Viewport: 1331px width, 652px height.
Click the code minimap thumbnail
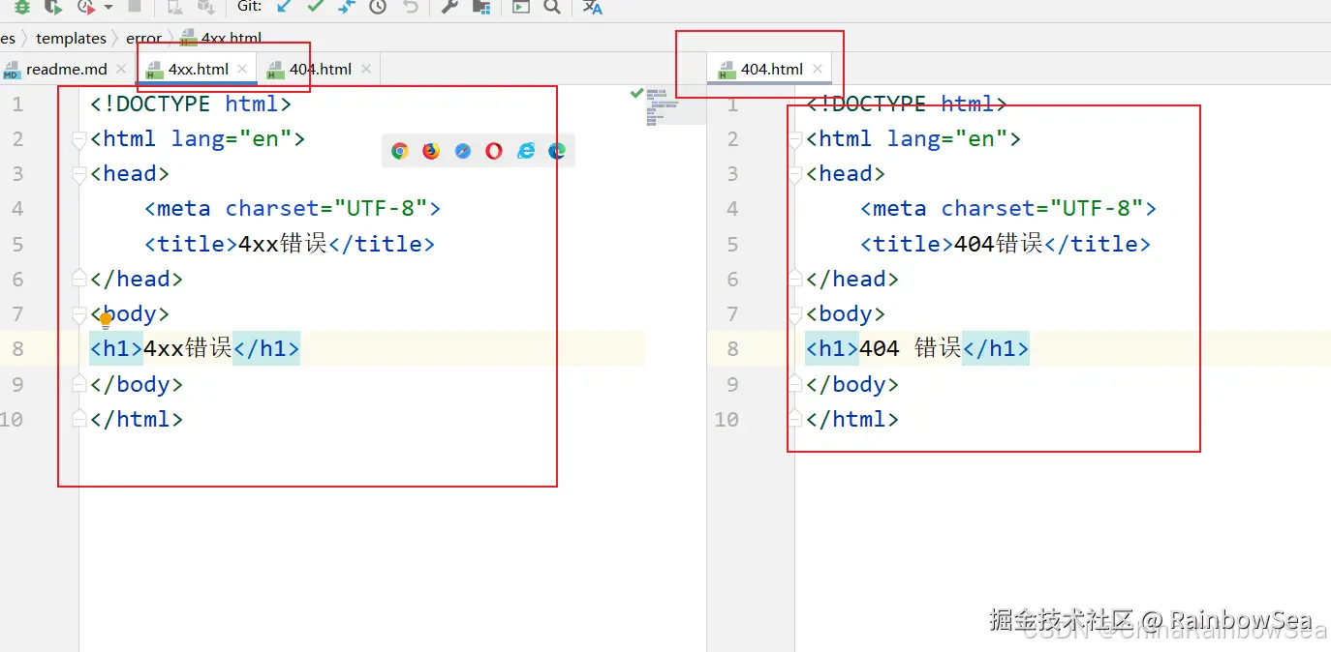coord(663,106)
